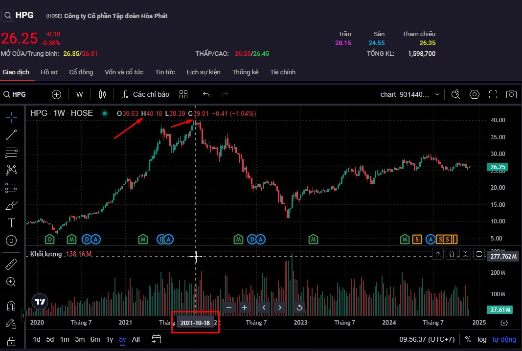Open the candlestick chart style menu
Screen dimensions: 522x351
pos(103,94)
